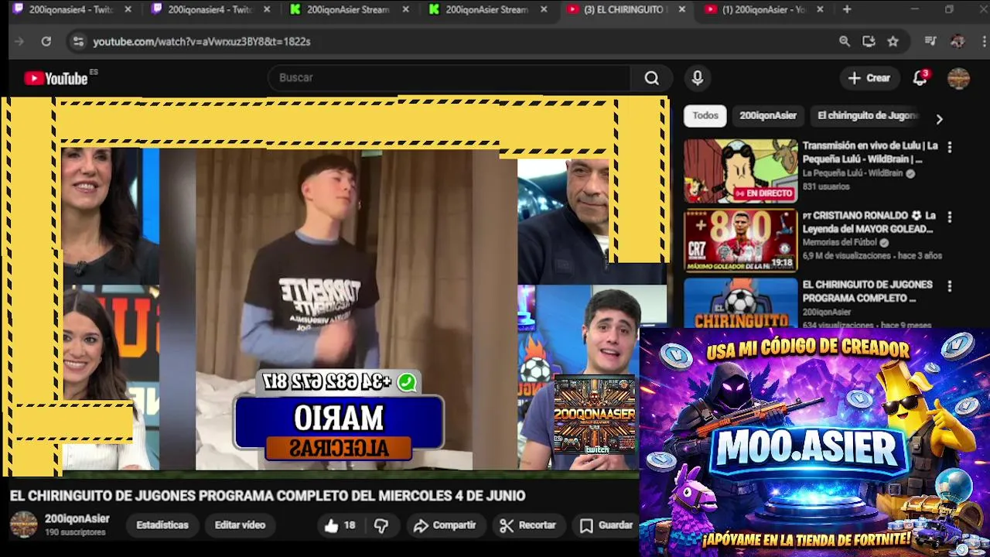Close the EL CHIRINGUITO tab
Screen dimensions: 990x557
click(x=681, y=10)
